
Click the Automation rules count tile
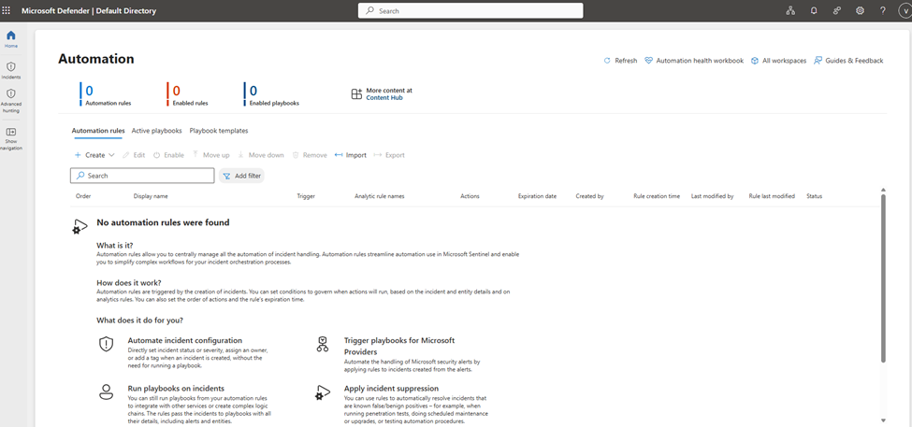(x=106, y=94)
